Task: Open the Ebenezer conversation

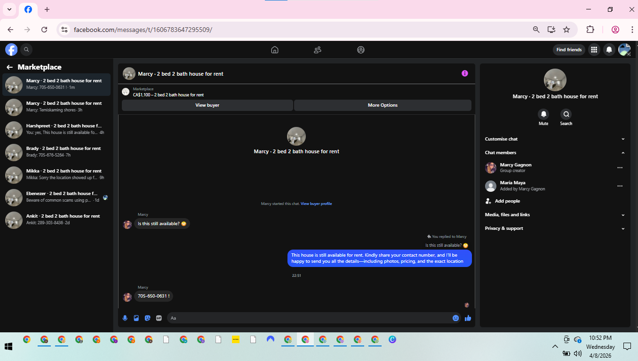Action: [56, 197]
